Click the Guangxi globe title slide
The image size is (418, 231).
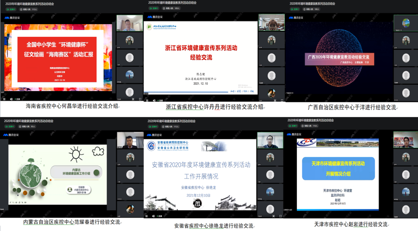[x=339, y=58]
